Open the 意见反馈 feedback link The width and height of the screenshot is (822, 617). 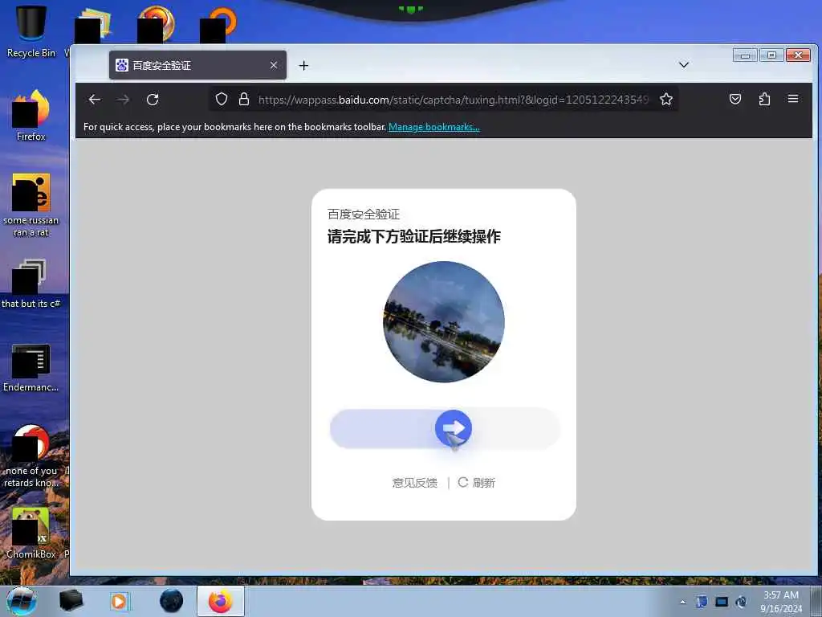pyautogui.click(x=415, y=483)
